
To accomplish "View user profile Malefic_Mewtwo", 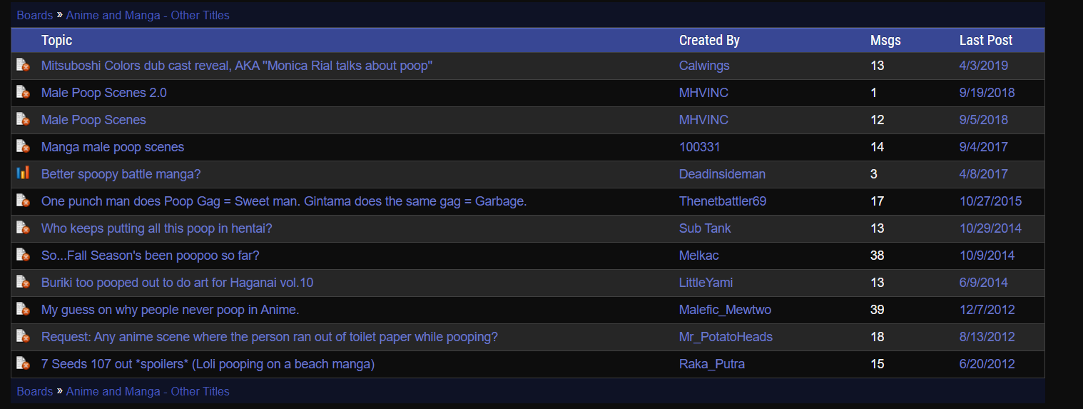I will (x=725, y=310).
